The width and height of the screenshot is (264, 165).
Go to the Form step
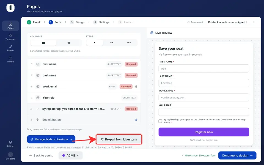point(55,22)
